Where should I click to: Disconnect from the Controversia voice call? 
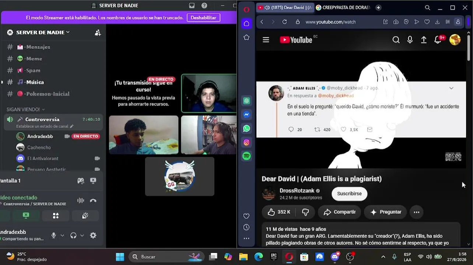[x=93, y=201]
